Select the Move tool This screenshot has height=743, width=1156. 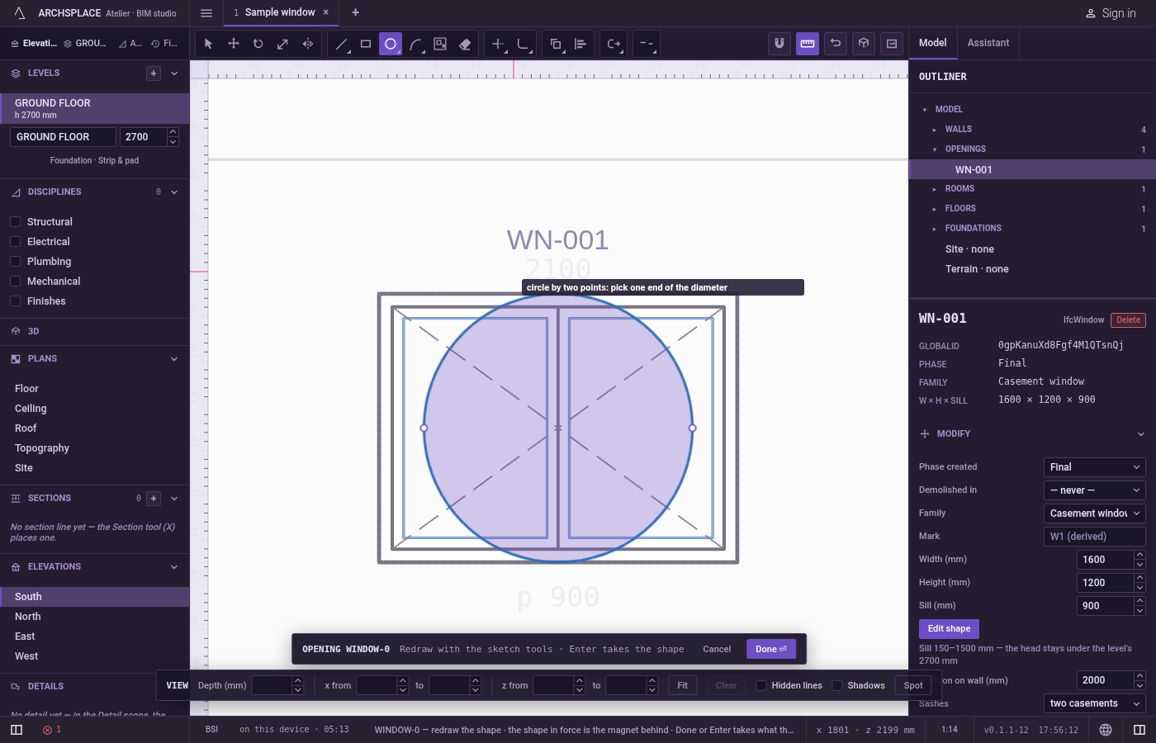[x=234, y=44]
